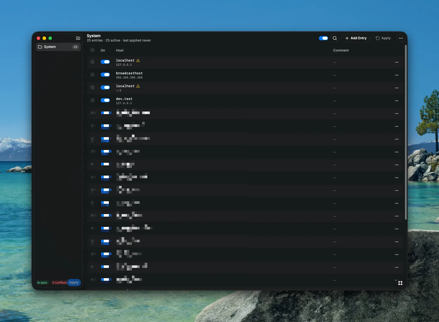Click the dev.test hostname
This screenshot has width=439, height=322.
pos(124,99)
